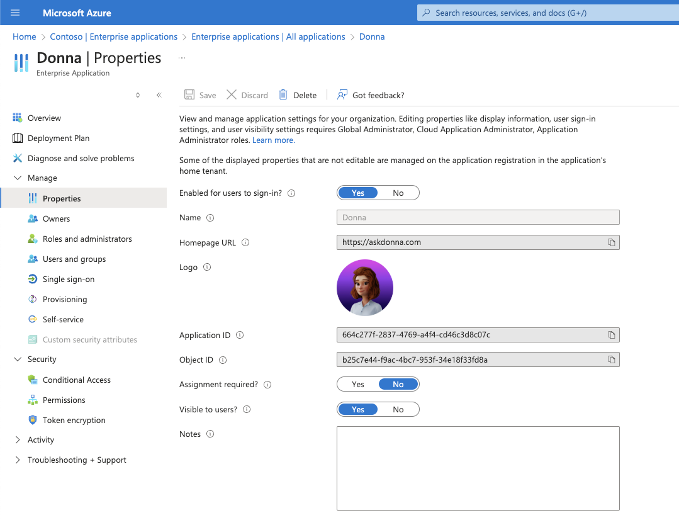Click Got feedback? button
Viewport: 679px width, 520px height.
pyautogui.click(x=371, y=95)
